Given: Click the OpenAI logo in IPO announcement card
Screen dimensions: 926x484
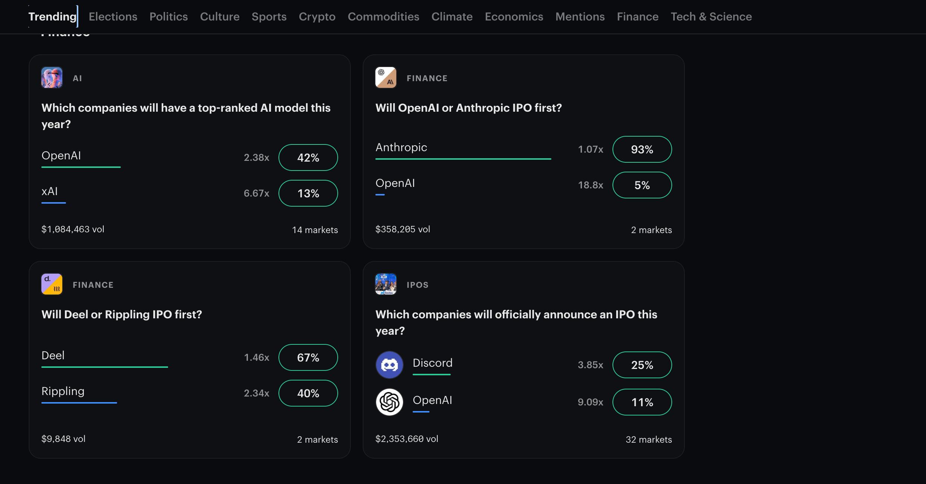Looking at the screenshot, I should pyautogui.click(x=390, y=402).
